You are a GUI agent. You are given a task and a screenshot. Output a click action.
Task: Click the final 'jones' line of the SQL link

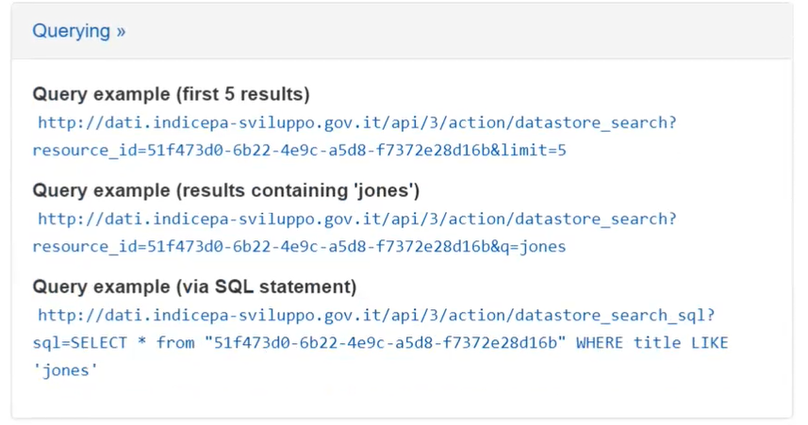pos(66,370)
